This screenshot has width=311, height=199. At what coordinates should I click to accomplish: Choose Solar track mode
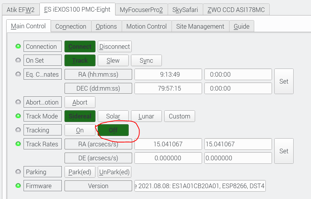[x=113, y=116]
